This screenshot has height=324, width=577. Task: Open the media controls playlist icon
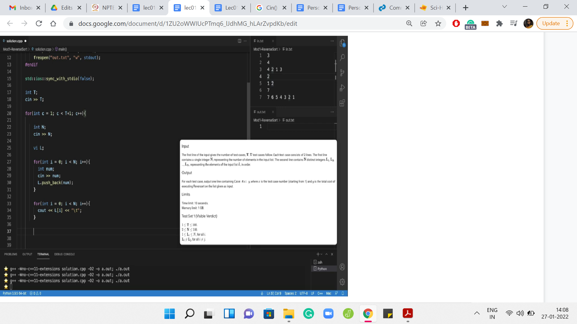click(514, 23)
